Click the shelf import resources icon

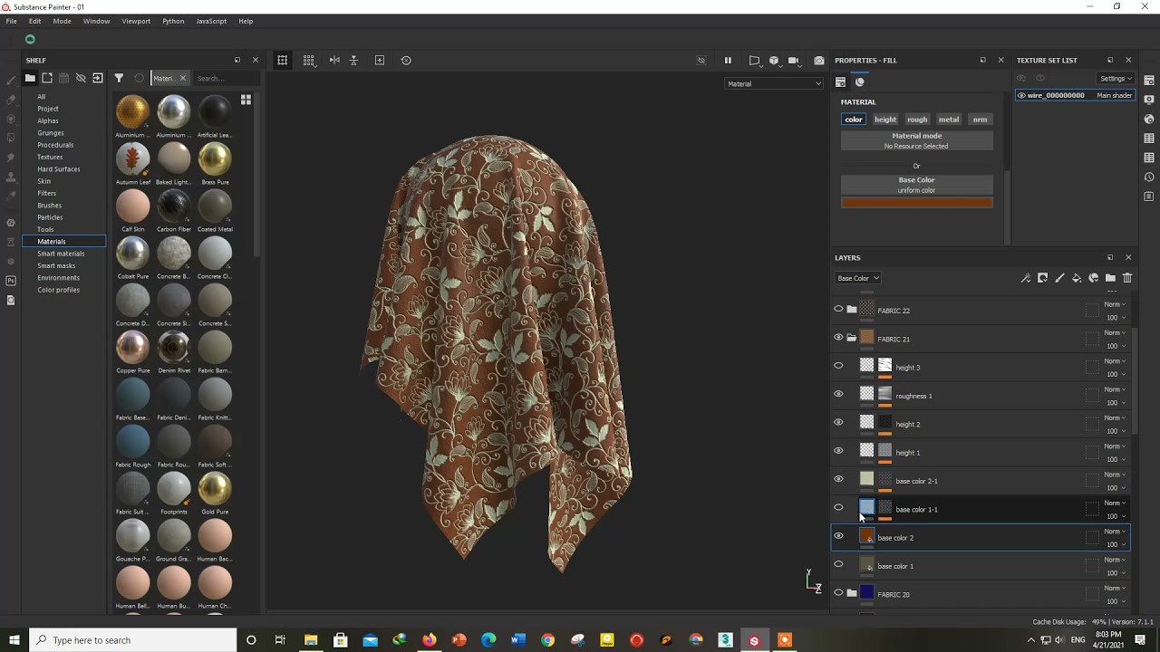click(x=98, y=78)
